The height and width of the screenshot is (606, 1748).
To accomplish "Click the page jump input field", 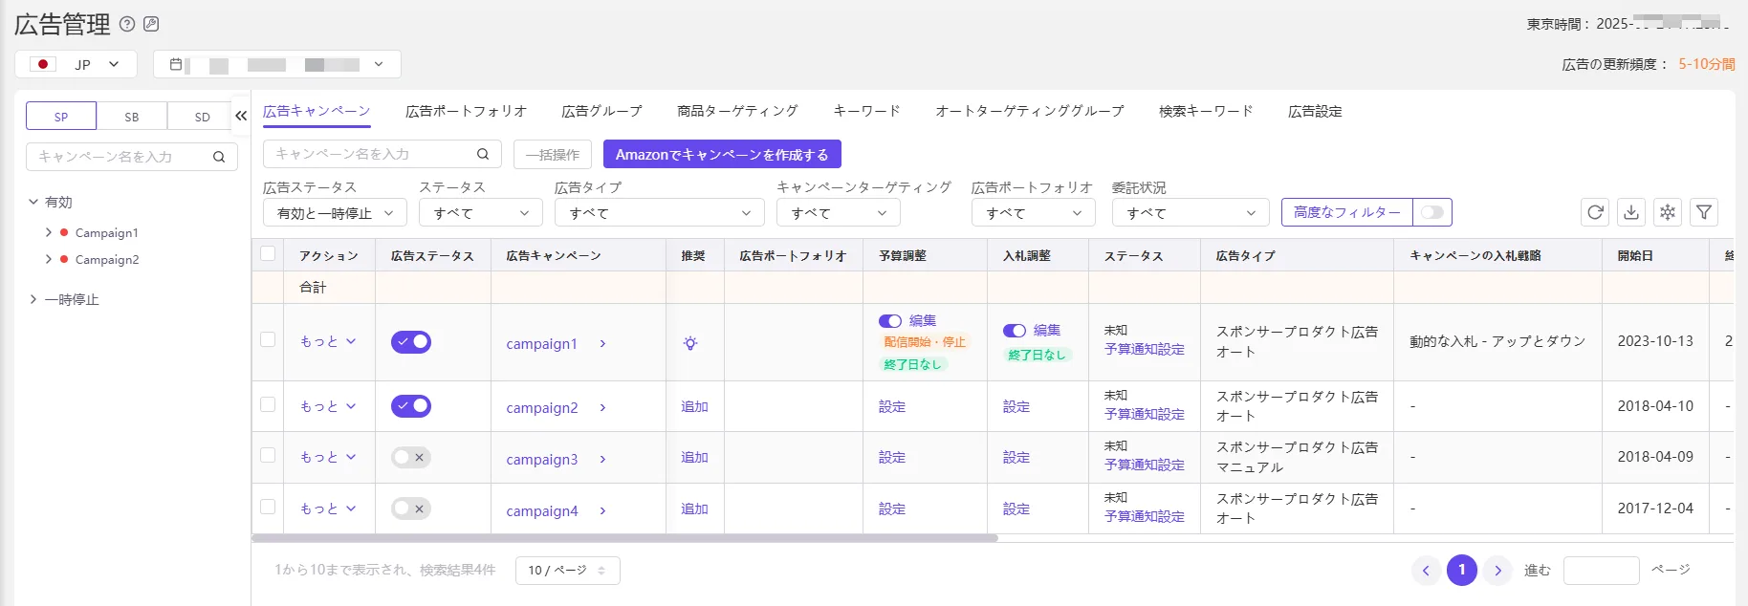I will 1602,571.
